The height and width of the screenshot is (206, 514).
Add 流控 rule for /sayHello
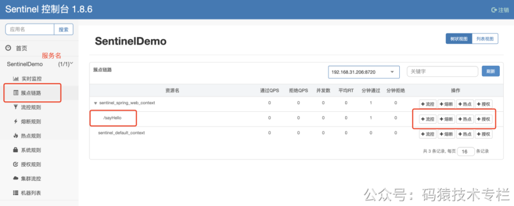point(428,119)
